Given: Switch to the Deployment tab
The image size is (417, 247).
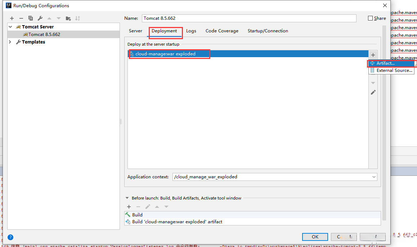Looking at the screenshot, I should [x=164, y=31].
